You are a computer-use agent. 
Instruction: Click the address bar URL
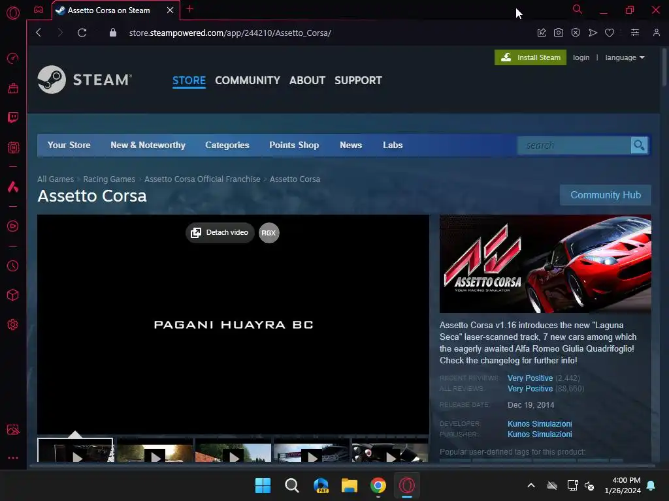[x=230, y=33]
